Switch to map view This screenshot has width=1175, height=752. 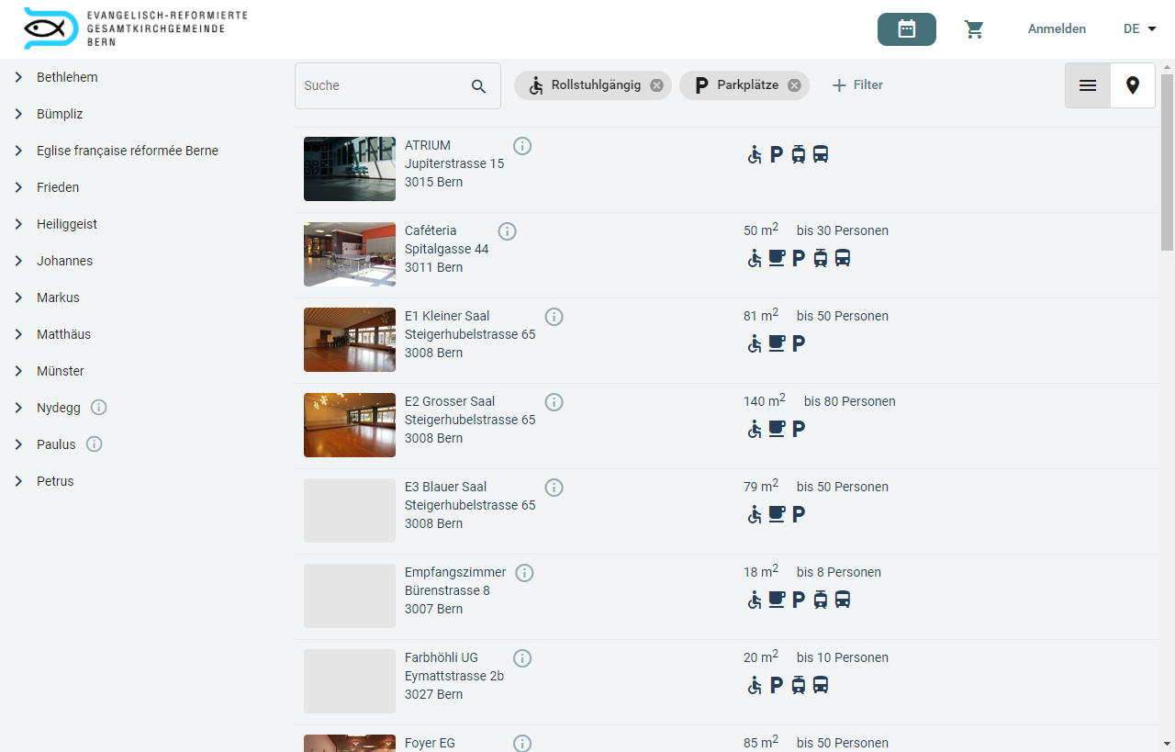click(x=1133, y=85)
